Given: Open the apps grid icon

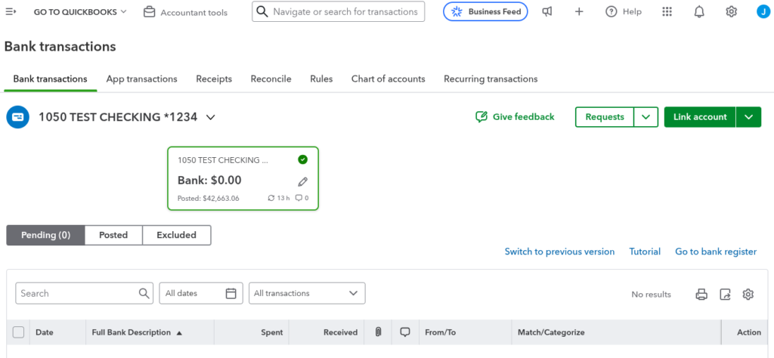Looking at the screenshot, I should [x=667, y=12].
